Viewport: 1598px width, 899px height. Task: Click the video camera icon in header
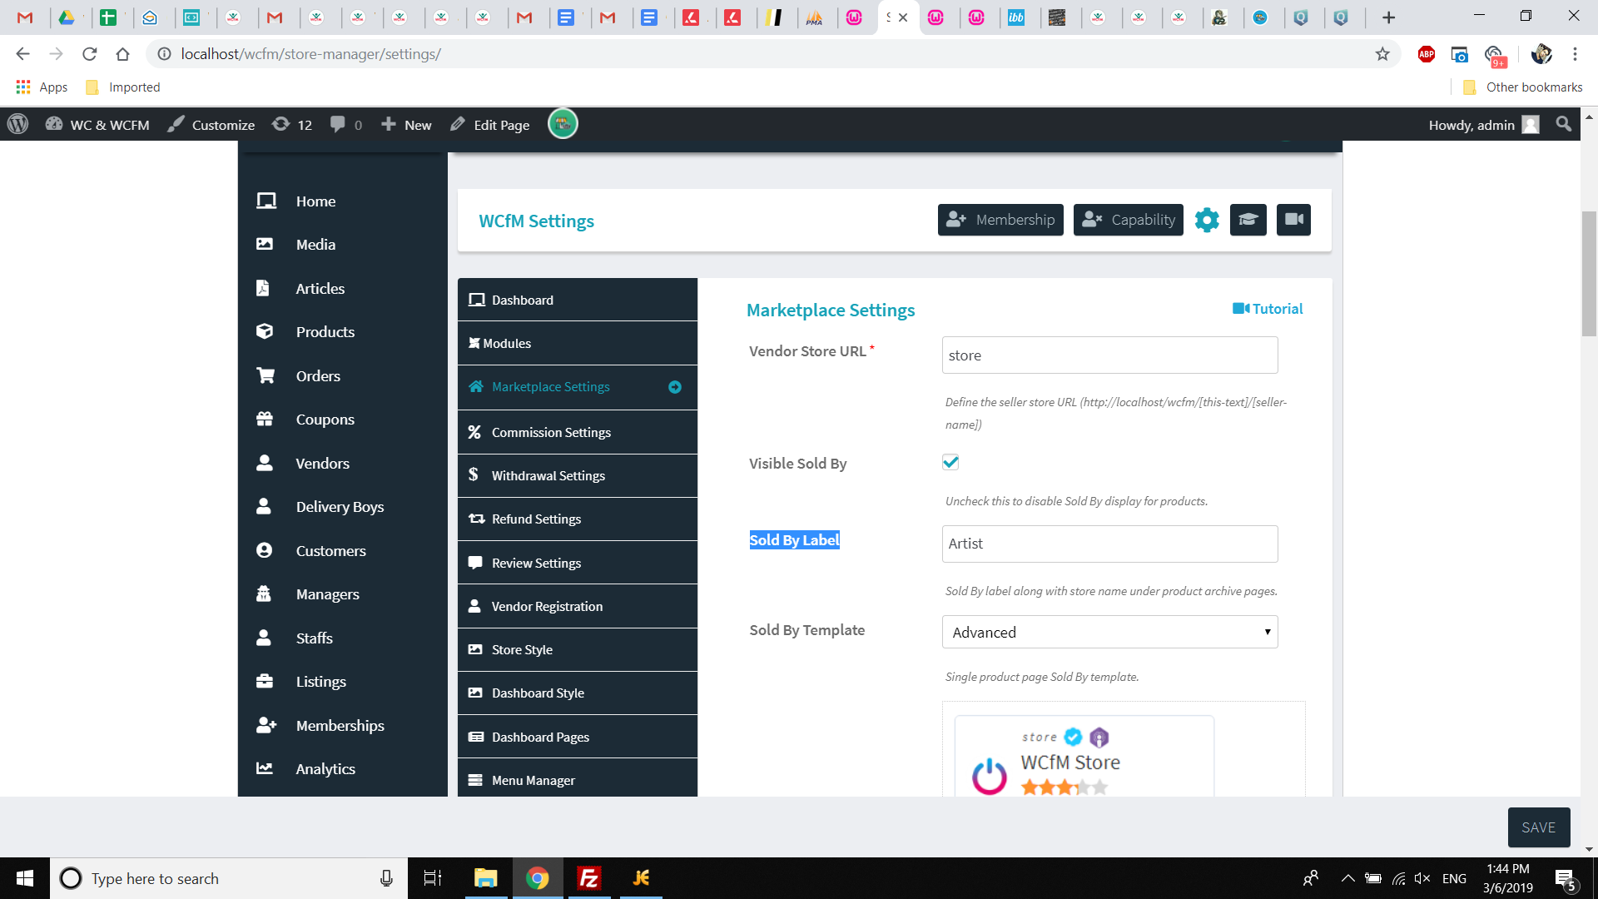[1294, 220]
